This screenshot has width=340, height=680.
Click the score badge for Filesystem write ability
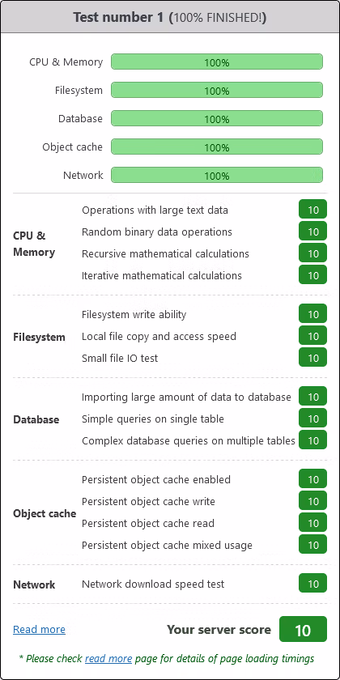pyautogui.click(x=312, y=314)
